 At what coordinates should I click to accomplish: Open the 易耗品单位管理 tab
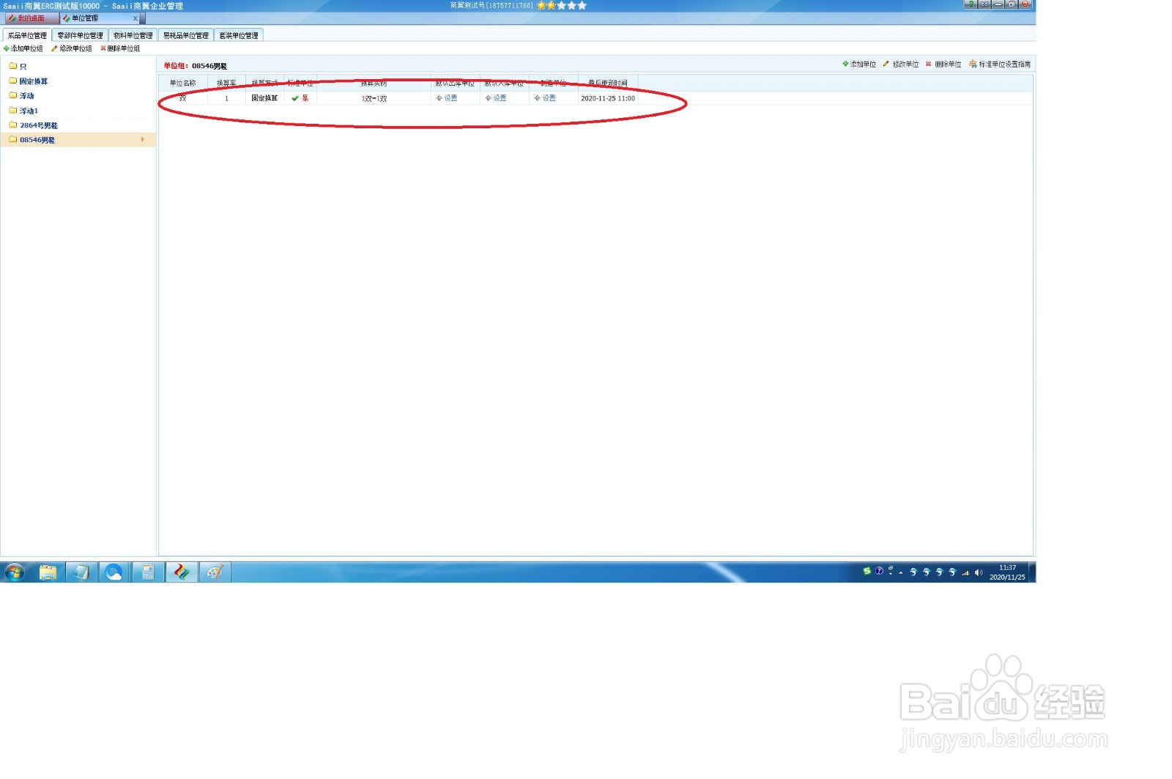[x=185, y=35]
